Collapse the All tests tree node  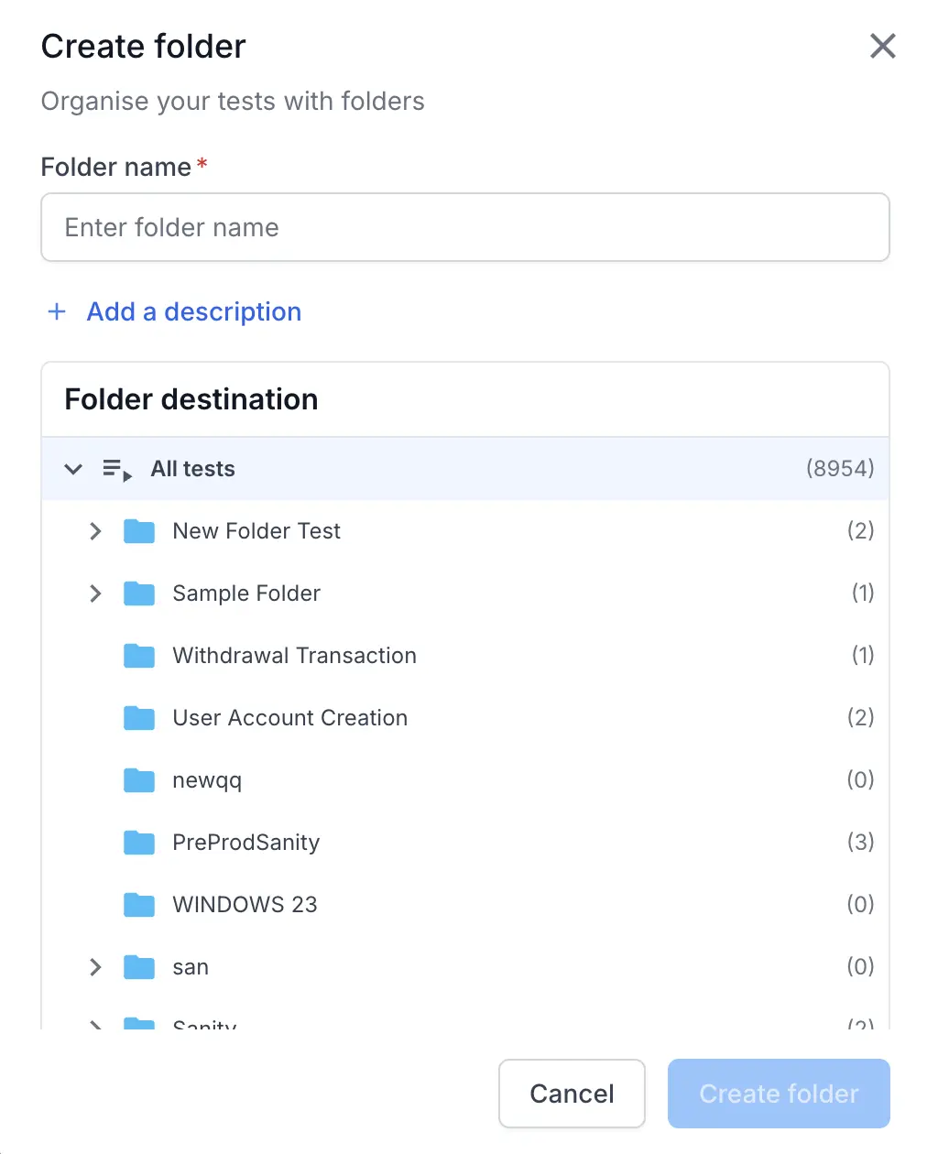(x=73, y=469)
